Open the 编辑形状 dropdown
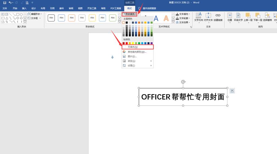Screen dimensions: 277x154 coord(35,14)
